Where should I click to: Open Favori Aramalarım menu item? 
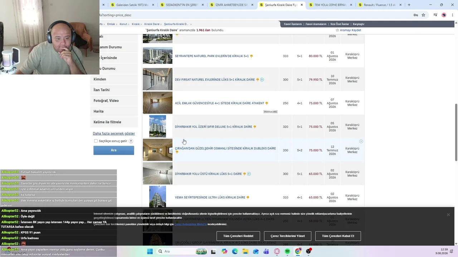[316, 24]
